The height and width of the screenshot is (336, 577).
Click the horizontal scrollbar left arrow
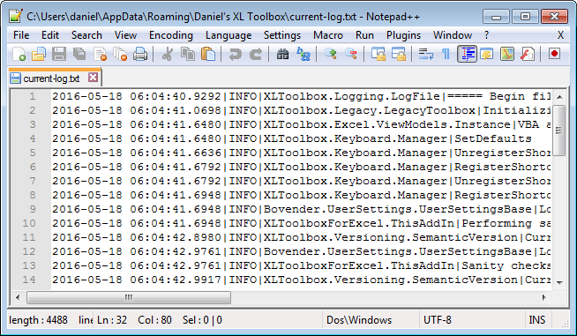click(18, 297)
